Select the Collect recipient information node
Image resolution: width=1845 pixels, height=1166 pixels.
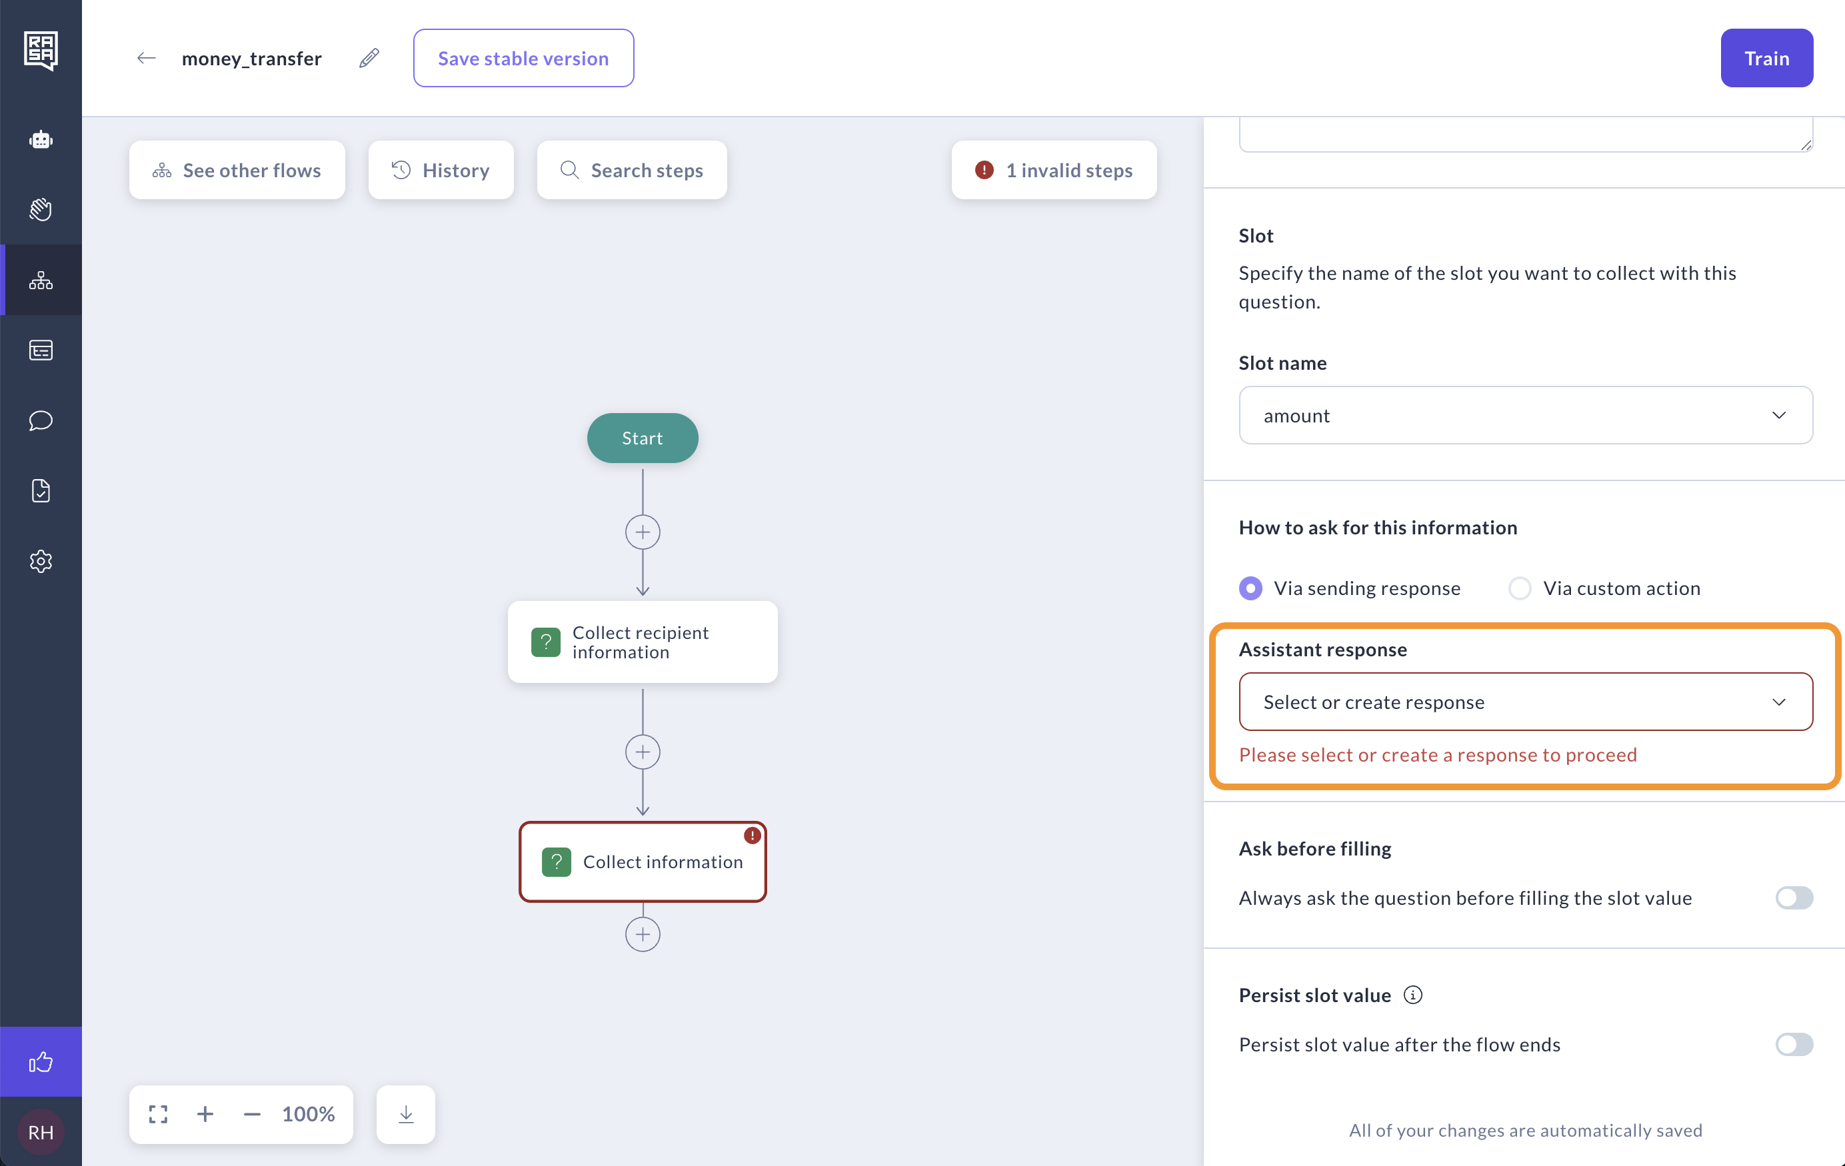(642, 642)
